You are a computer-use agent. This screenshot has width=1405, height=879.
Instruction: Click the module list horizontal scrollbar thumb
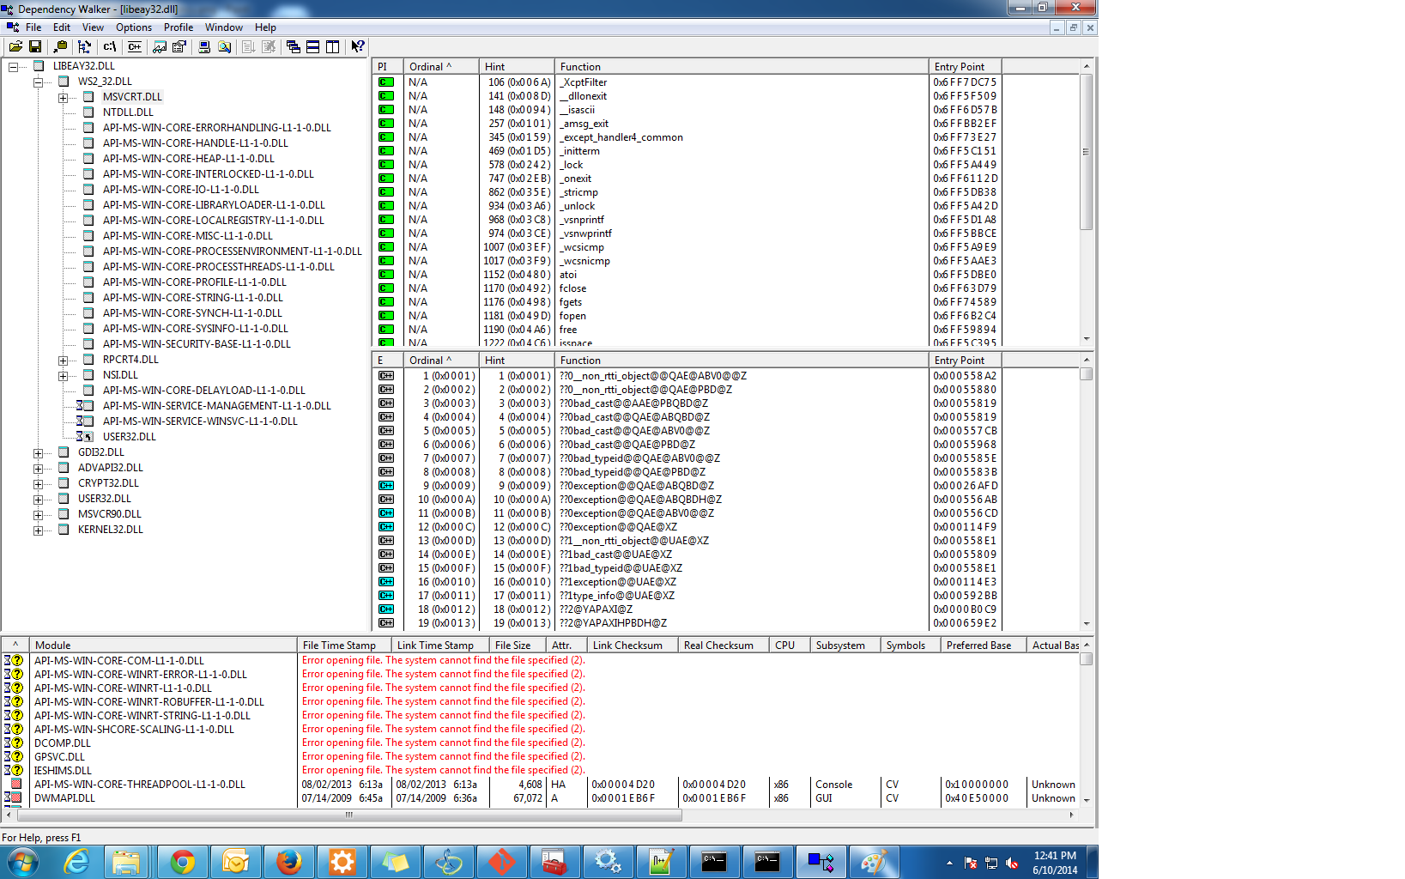tap(348, 815)
